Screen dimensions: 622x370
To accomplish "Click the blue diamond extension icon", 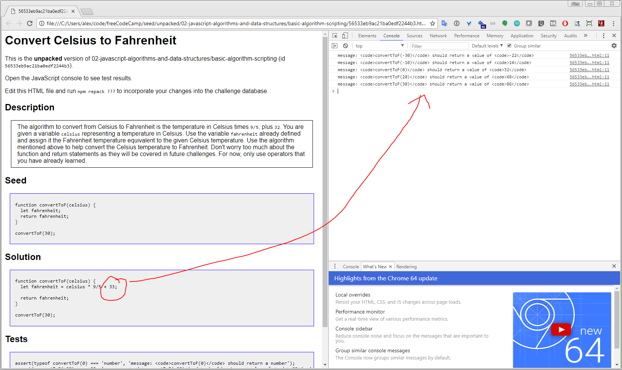I will click(x=469, y=23).
